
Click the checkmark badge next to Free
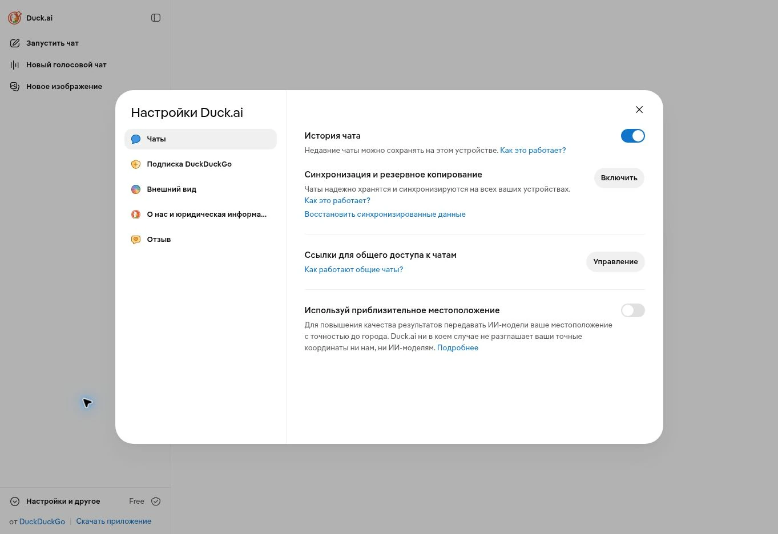pos(156,501)
